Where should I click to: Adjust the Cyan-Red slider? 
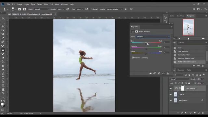click(x=146, y=43)
